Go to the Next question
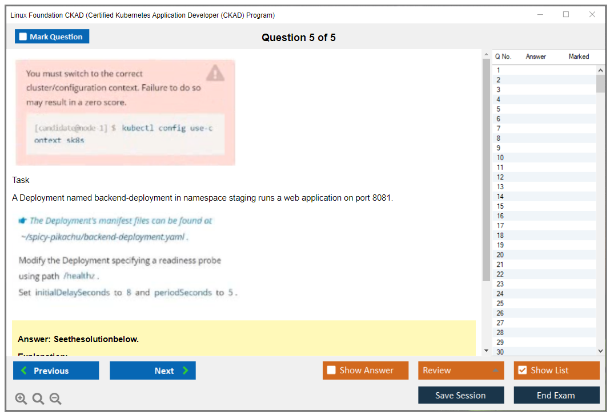The width and height of the screenshot is (614, 419). [153, 371]
